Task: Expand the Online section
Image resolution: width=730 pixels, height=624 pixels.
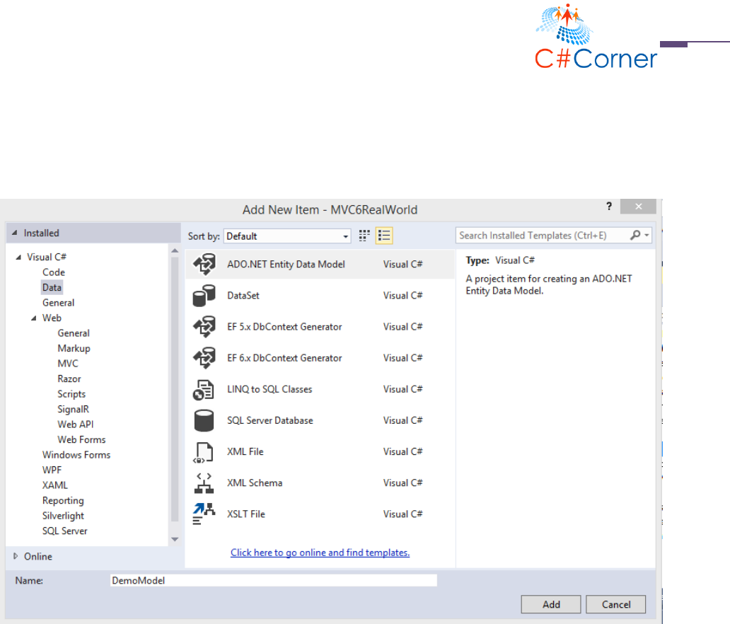Action: pyautogui.click(x=16, y=556)
